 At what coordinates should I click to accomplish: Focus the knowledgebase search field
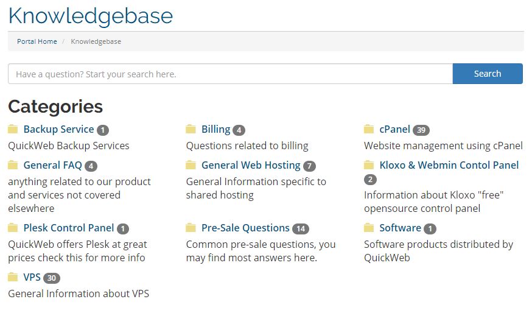[x=230, y=74]
